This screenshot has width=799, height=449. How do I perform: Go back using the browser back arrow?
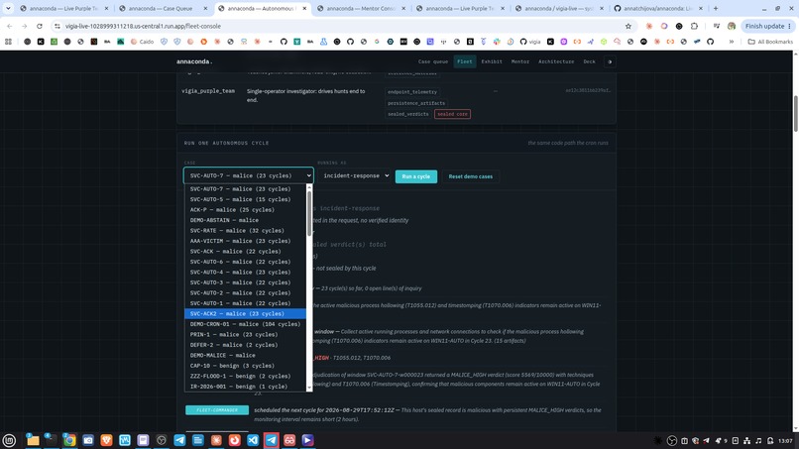(10, 26)
